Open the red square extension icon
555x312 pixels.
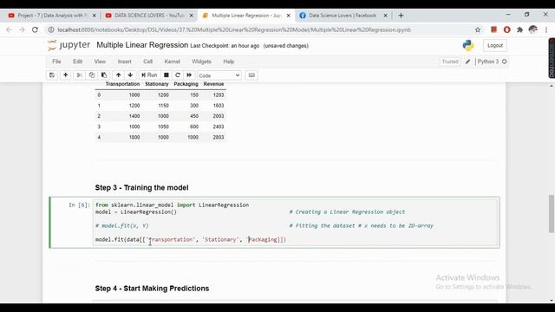(493, 29)
